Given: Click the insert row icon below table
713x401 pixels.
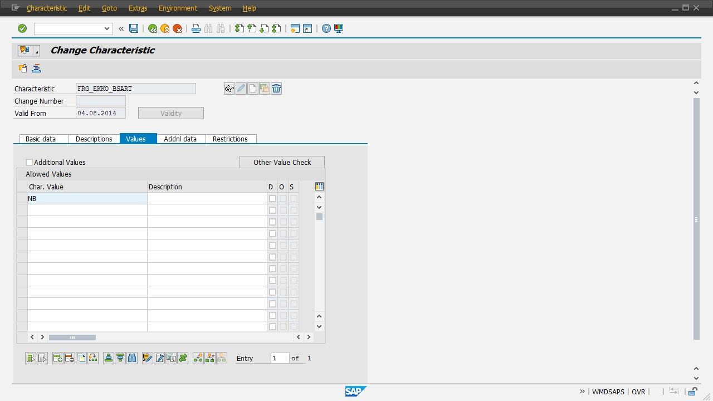Looking at the screenshot, I should click(57, 358).
